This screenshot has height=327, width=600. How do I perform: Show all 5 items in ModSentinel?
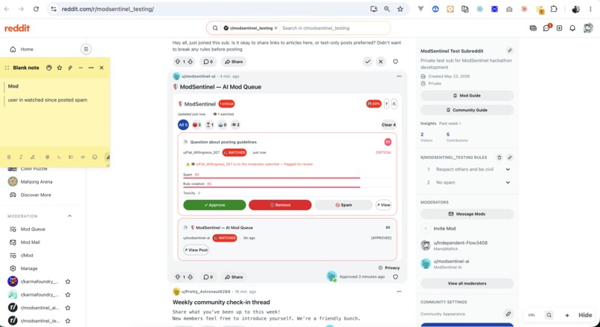click(183, 125)
